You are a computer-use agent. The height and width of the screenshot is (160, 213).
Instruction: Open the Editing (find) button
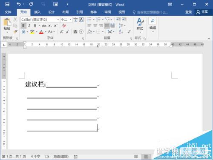pyautogui.click(x=153, y=25)
